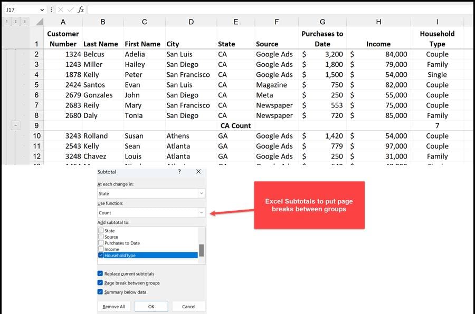The height and width of the screenshot is (314, 475).
Task: Open the Name Box dropdown arrow
Action: coord(42,9)
